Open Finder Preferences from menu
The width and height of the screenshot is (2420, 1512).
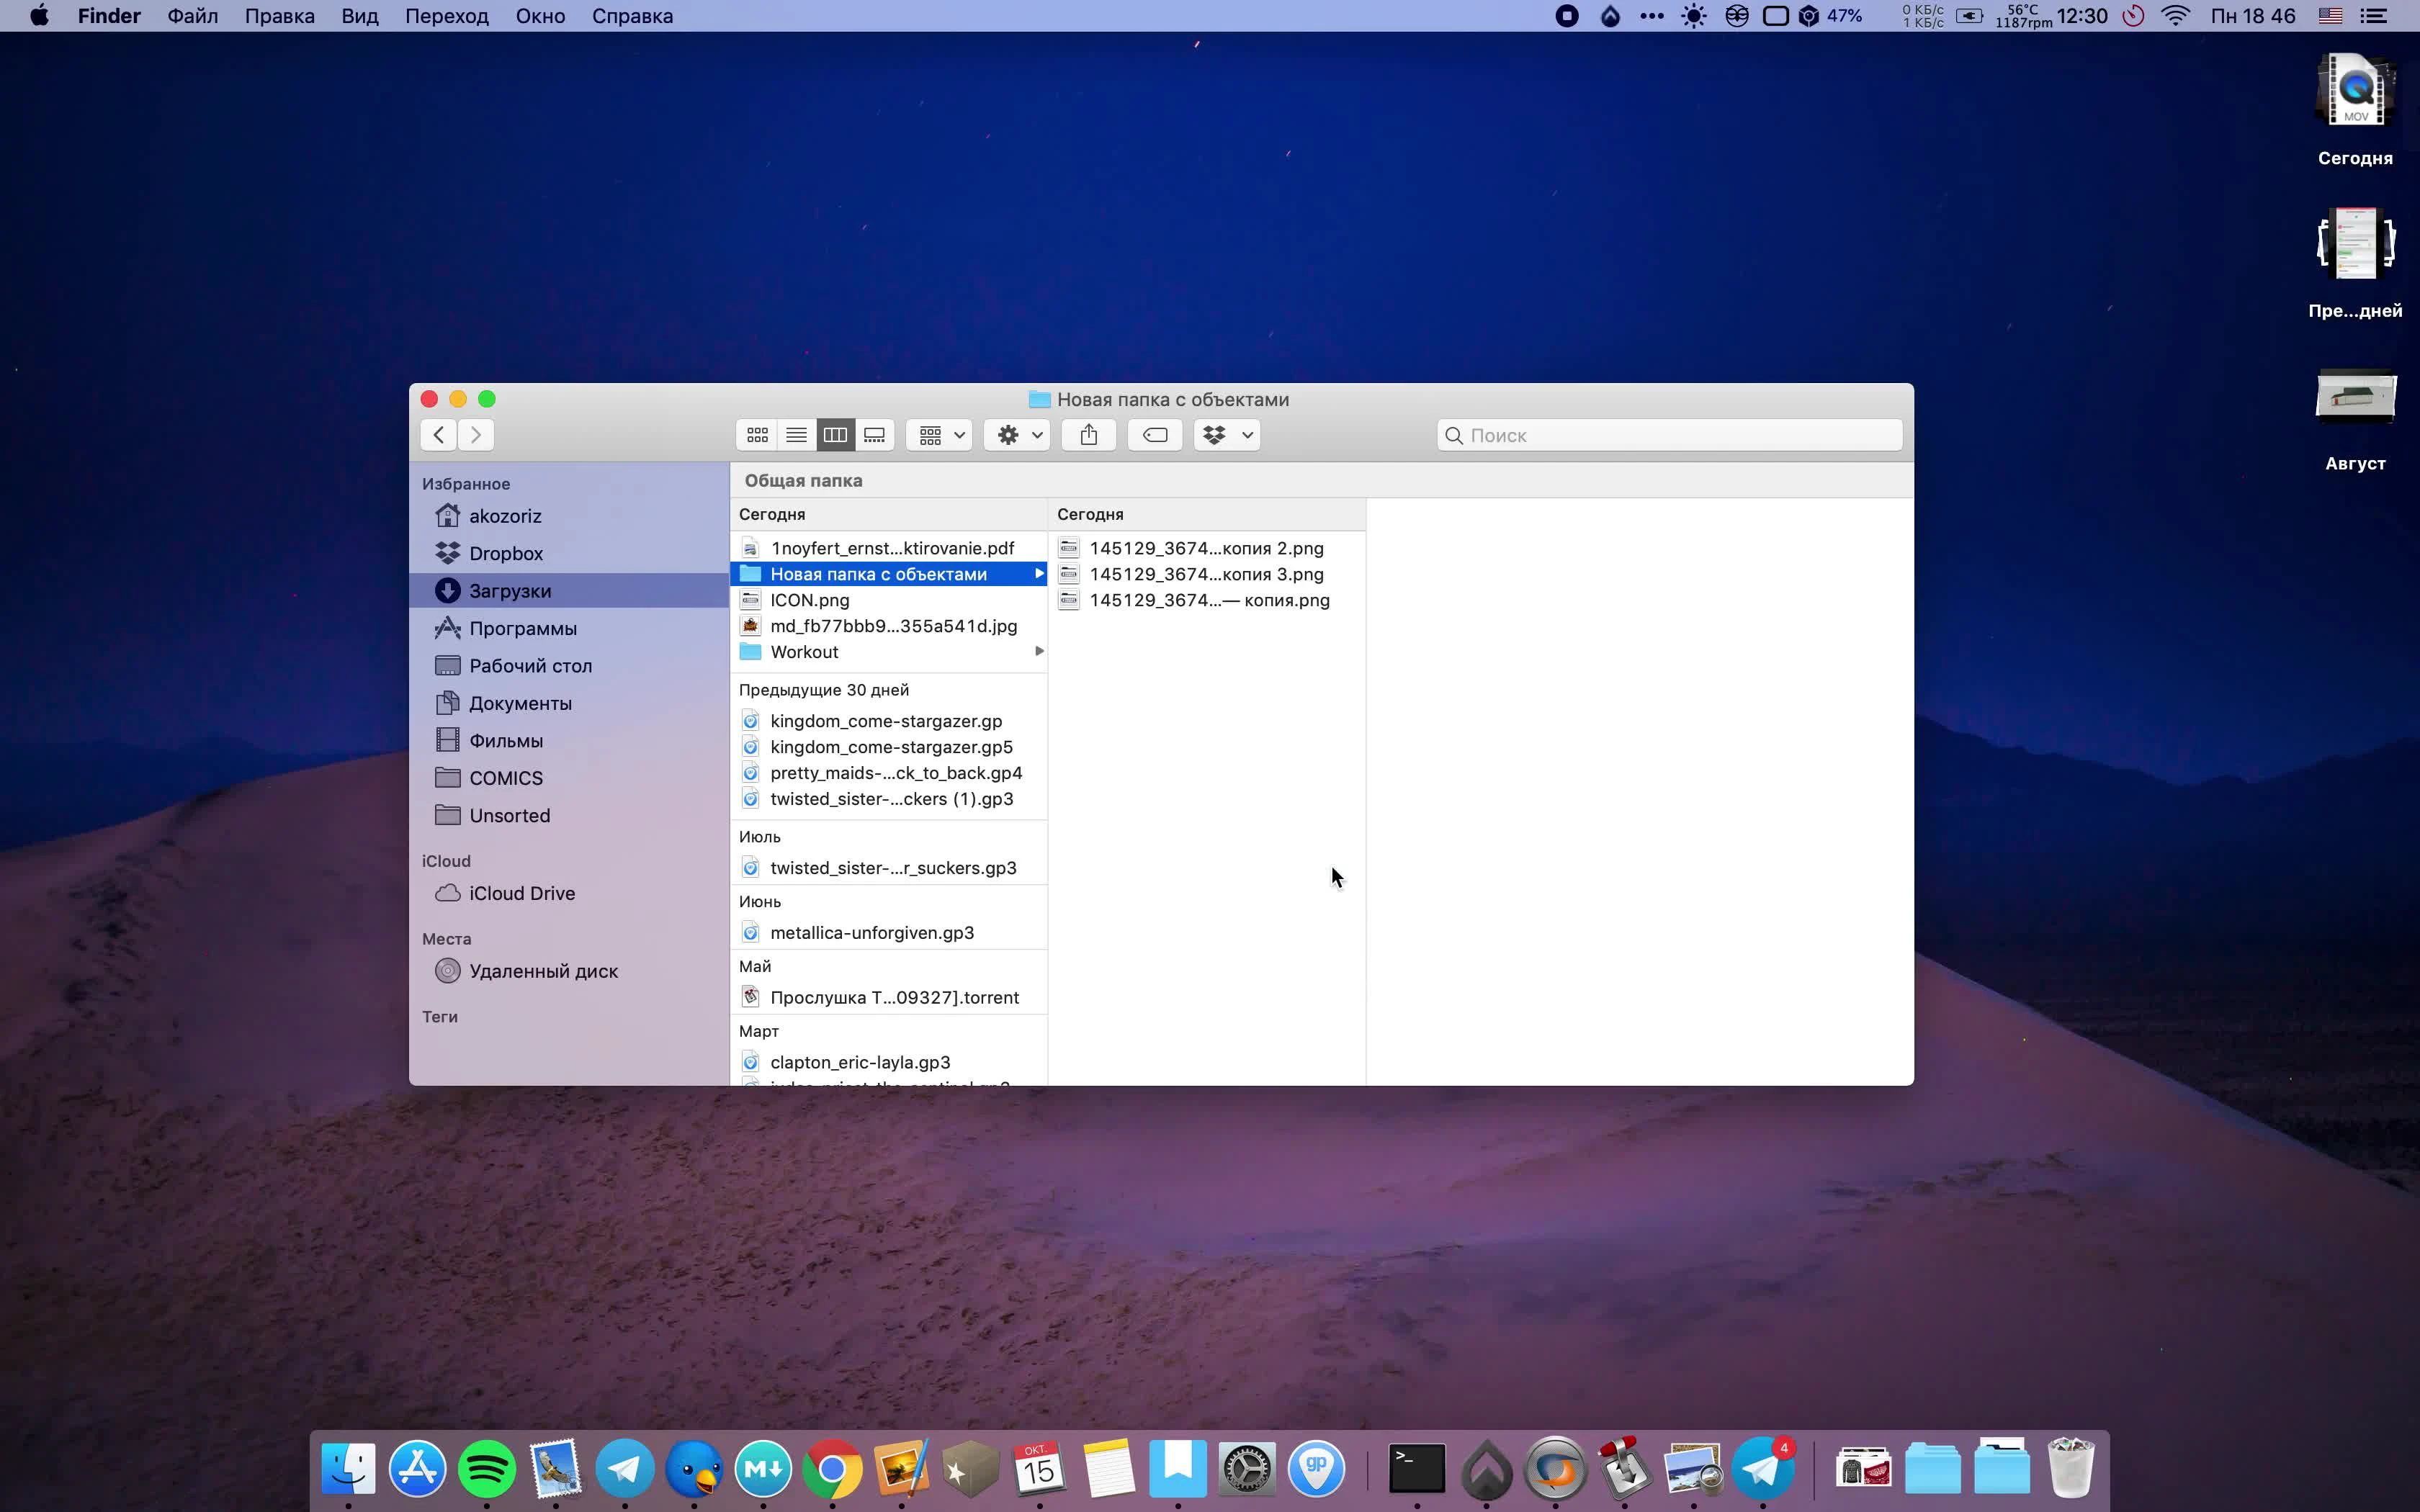(x=108, y=16)
